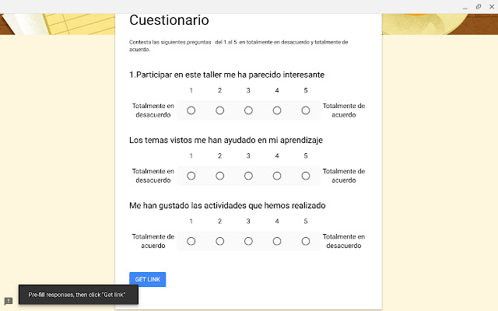Viewport: 498px width, 311px height.
Task: Choose option 1 for temas vistos aprendizaje question
Action: click(x=191, y=176)
